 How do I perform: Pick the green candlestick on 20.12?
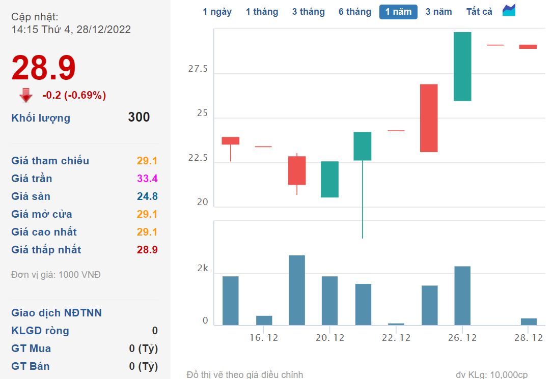click(329, 179)
